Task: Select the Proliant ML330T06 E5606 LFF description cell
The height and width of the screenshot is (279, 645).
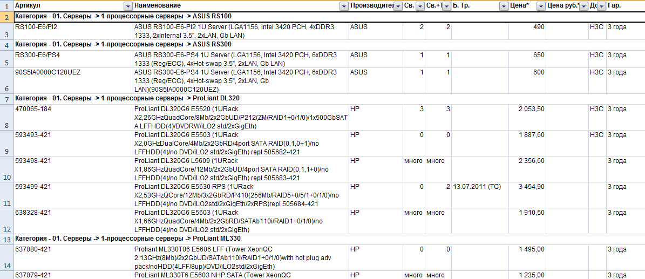Action: pyautogui.click(x=241, y=257)
